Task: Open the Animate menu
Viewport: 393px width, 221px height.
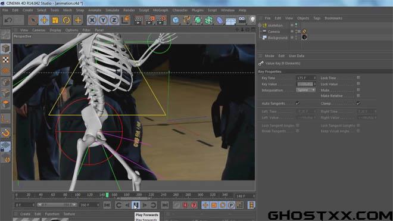Action: [95, 10]
